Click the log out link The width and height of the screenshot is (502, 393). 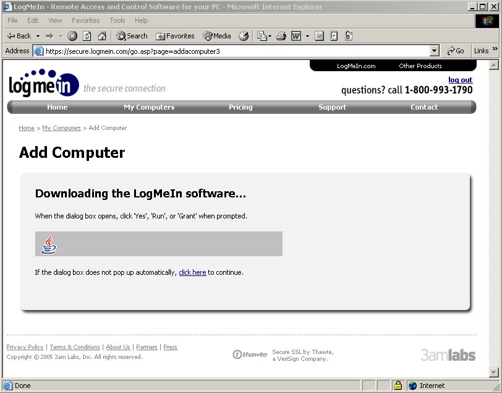tap(460, 80)
